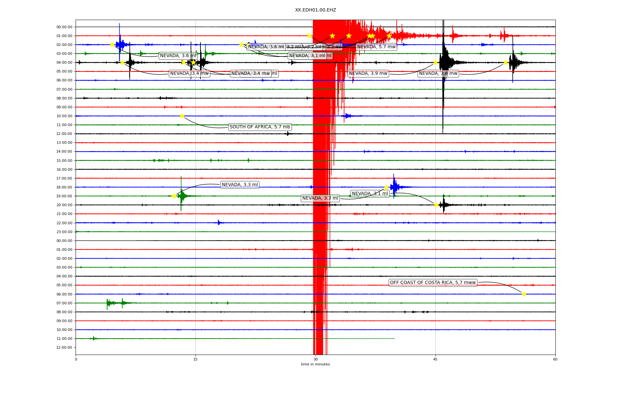Click the star on the 18:00:00 blue trace
Image resolution: width=631 pixels, height=394 pixels.
coord(386,187)
